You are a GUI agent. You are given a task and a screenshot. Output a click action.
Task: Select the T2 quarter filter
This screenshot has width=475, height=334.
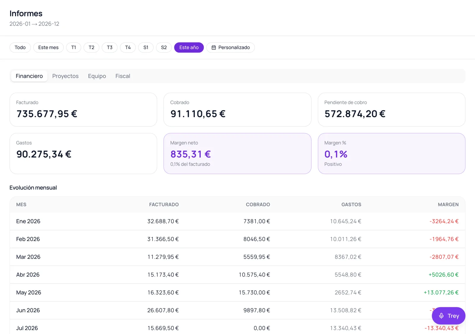coord(91,47)
